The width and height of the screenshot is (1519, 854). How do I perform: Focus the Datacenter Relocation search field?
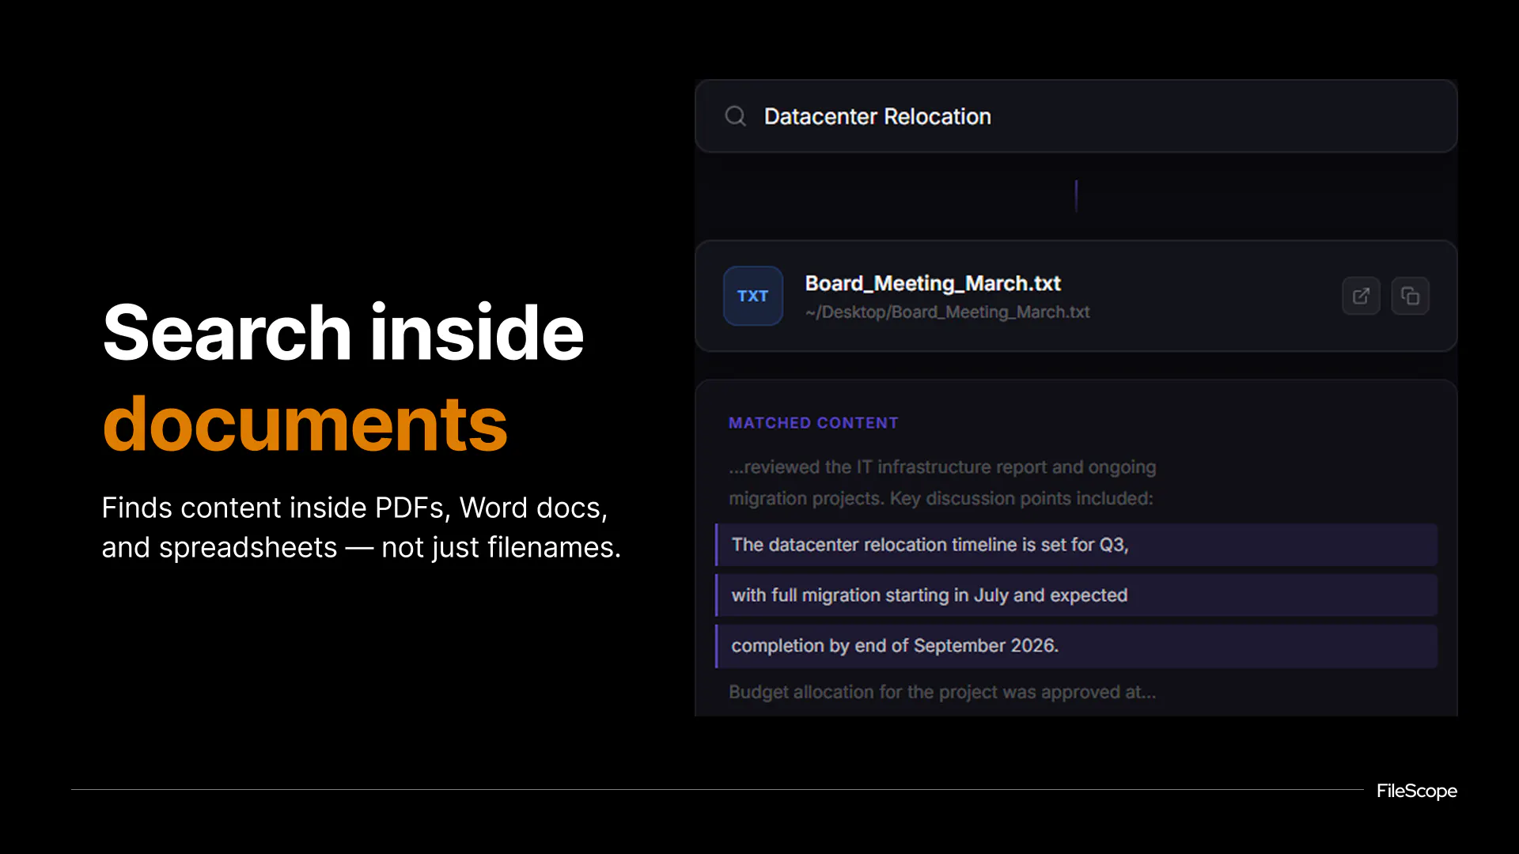pos(1076,116)
